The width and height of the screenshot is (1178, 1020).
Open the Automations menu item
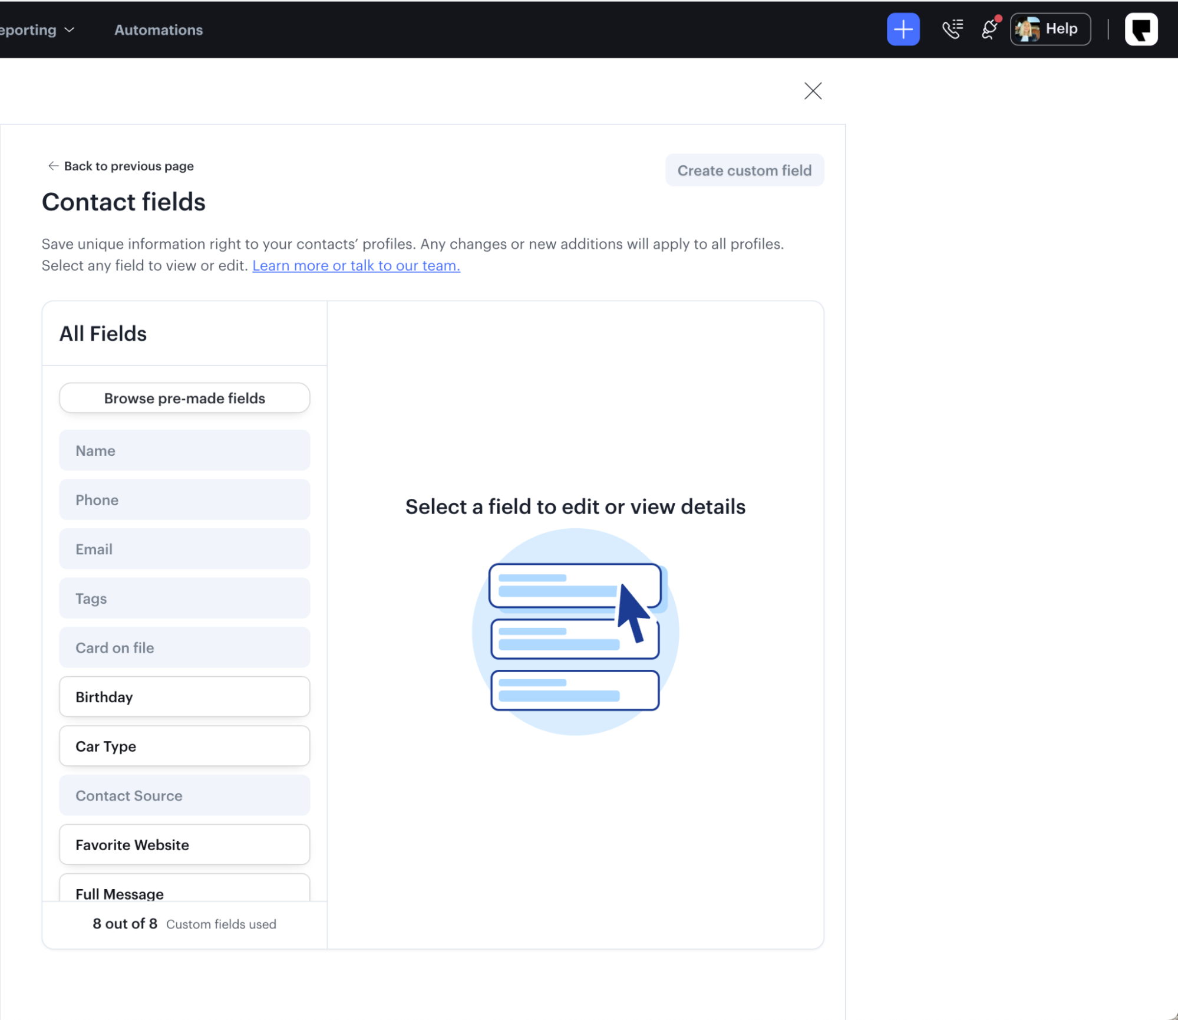[159, 30]
